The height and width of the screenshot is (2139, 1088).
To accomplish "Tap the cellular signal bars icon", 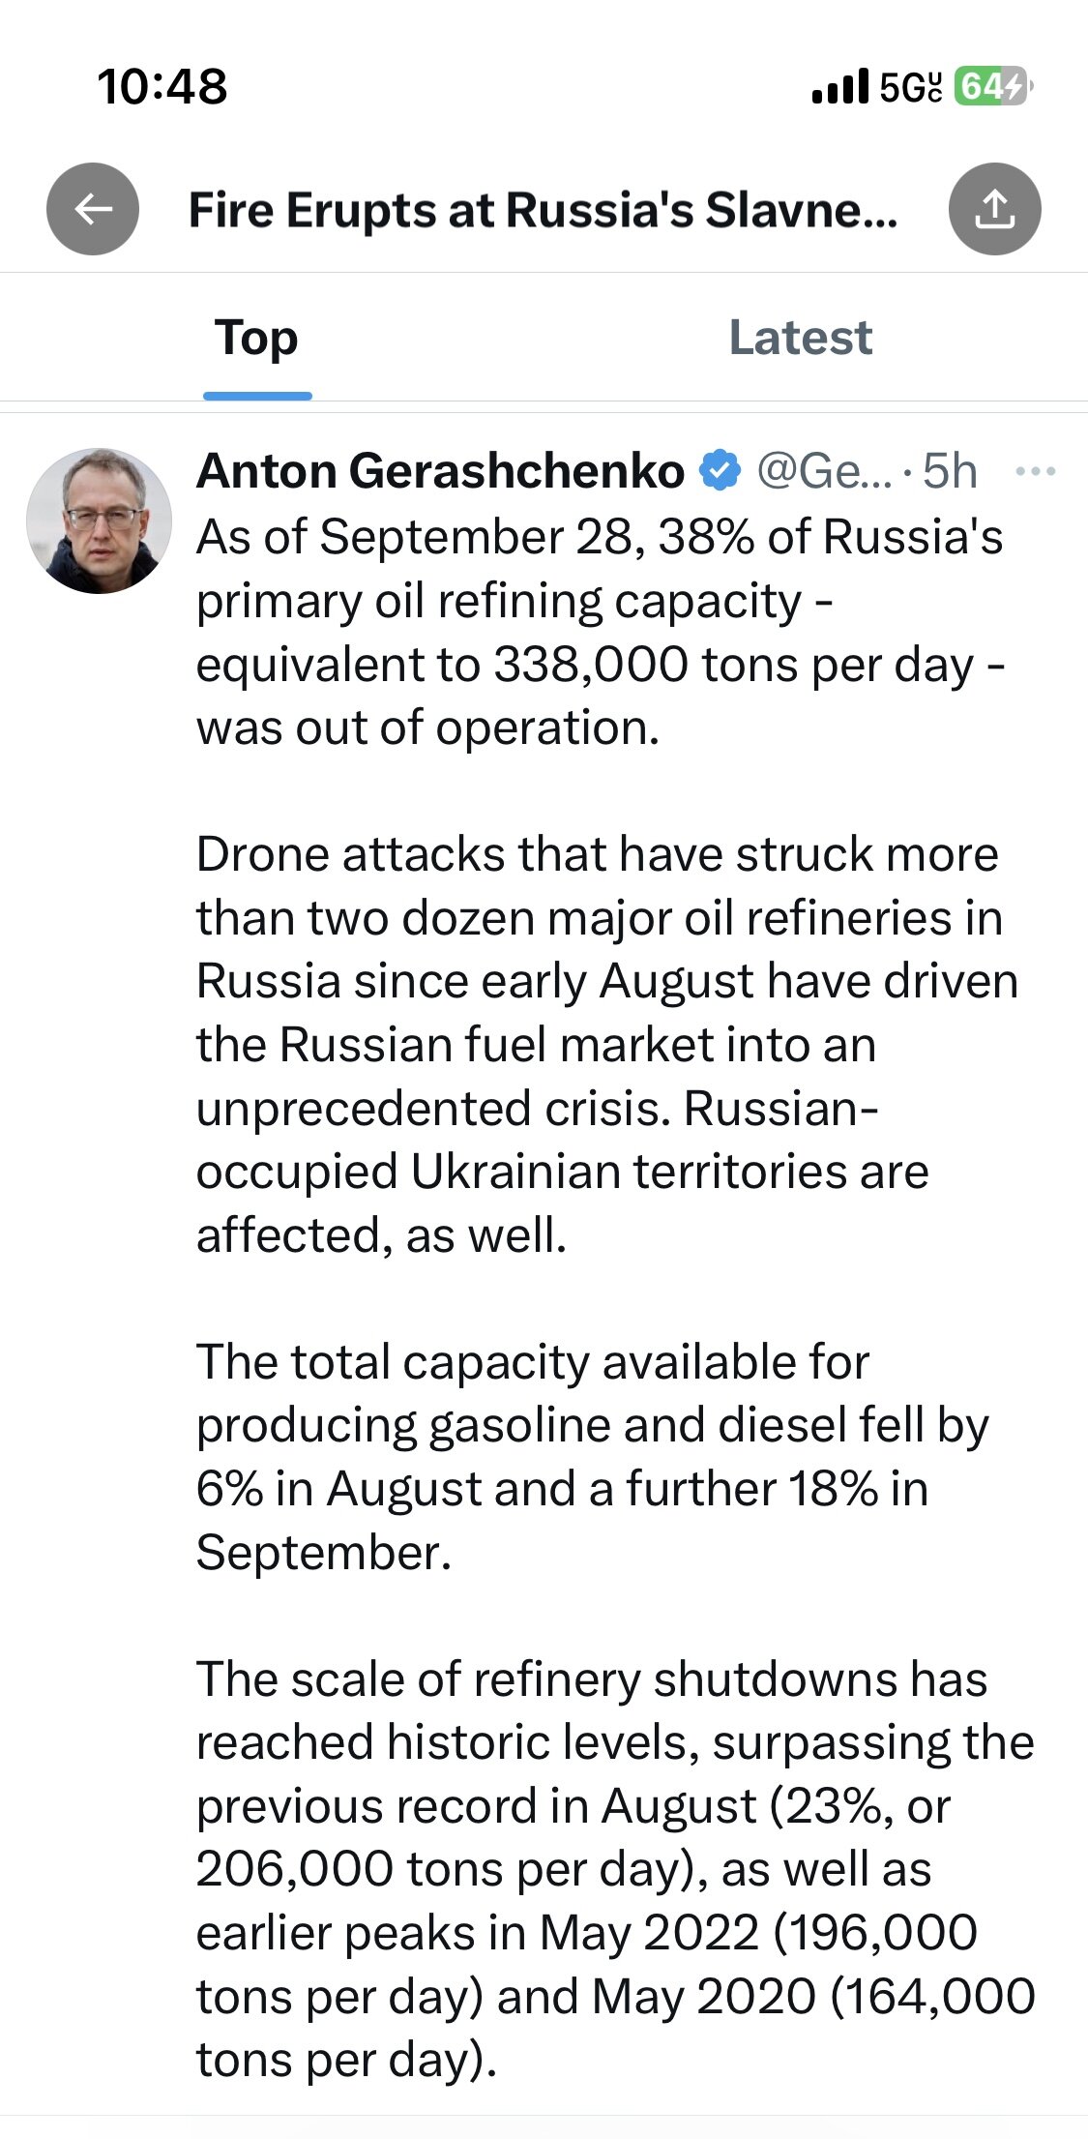I will click(x=839, y=87).
